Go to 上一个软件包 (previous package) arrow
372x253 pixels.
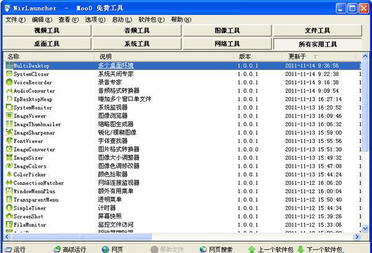click(252, 249)
